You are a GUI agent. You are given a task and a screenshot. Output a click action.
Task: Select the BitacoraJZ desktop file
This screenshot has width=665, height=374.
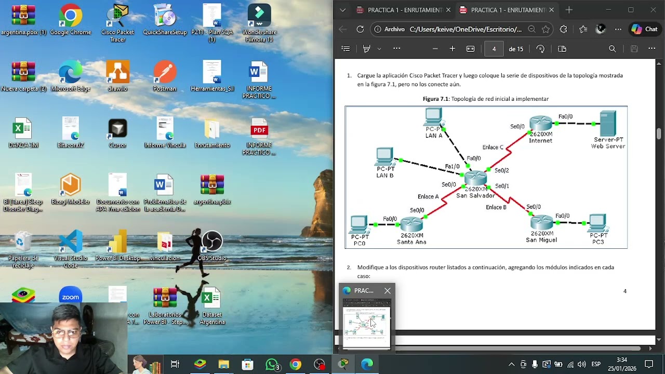point(71,133)
